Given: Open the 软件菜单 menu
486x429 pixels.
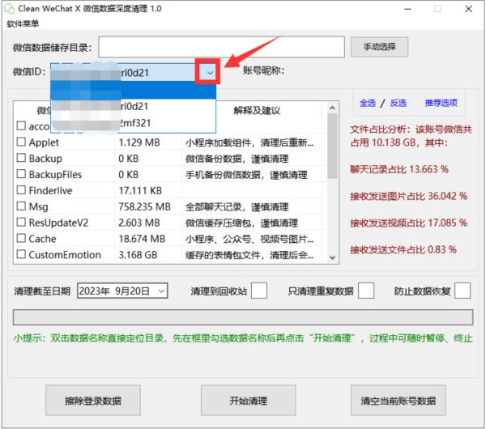Looking at the screenshot, I should tap(23, 23).
